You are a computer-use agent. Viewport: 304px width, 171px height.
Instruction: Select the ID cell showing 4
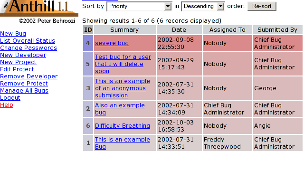(x=88, y=43)
